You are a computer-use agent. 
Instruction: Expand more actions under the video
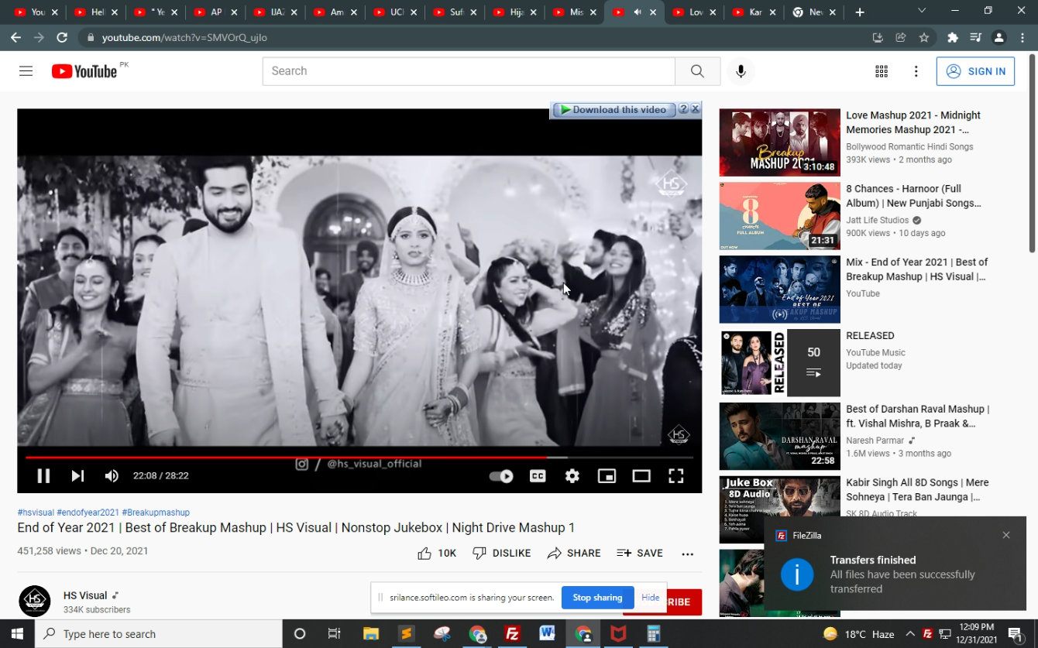click(x=687, y=554)
